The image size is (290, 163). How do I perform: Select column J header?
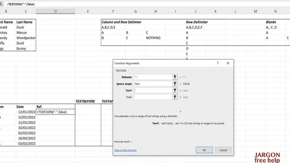195,11
